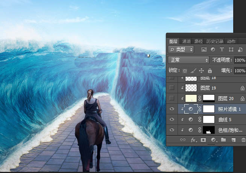Click the 填充 100% value field
The width and height of the screenshot is (246, 173).
tap(240, 71)
